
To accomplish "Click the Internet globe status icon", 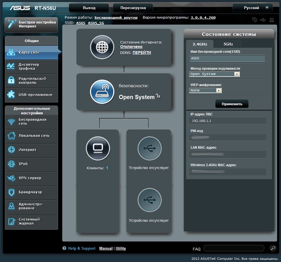I will tap(102, 47).
